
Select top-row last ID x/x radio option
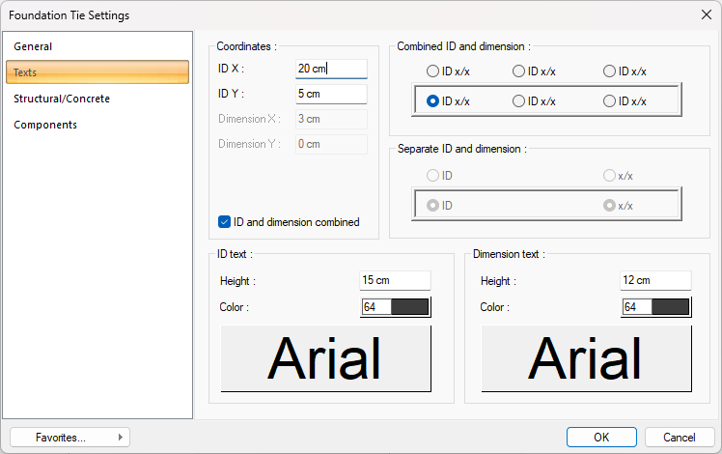pyautogui.click(x=609, y=71)
